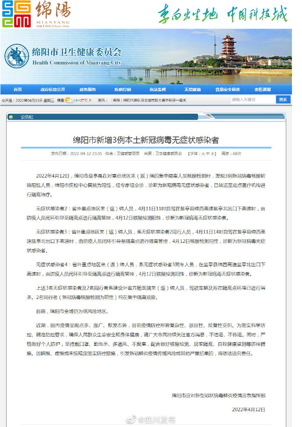
Task: Open the 食品安全标准 menu item
Action: 228,89
